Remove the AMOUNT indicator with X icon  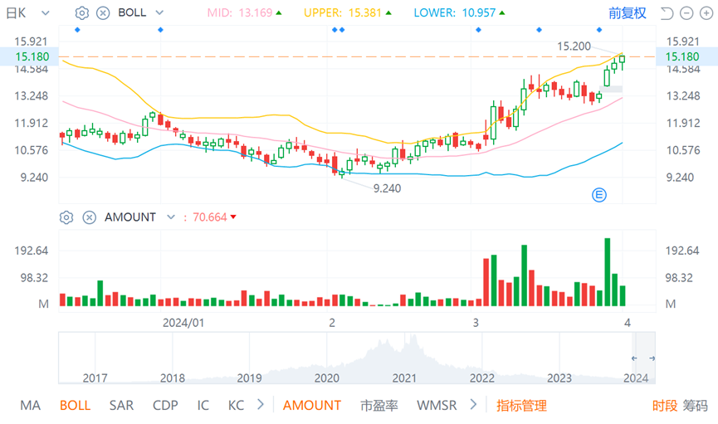click(x=90, y=217)
